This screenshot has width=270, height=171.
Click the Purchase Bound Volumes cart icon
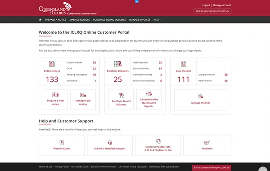tap(121, 95)
